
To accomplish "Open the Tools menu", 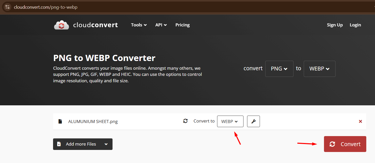I will point(139,25).
